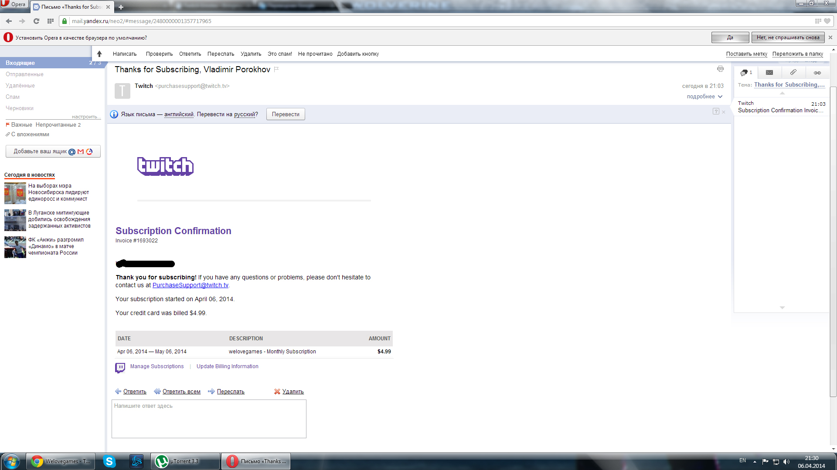Click the Twitch glitch icon beside Manage Subscriptions
Viewport: 837px width, 470px height.
pos(120,368)
